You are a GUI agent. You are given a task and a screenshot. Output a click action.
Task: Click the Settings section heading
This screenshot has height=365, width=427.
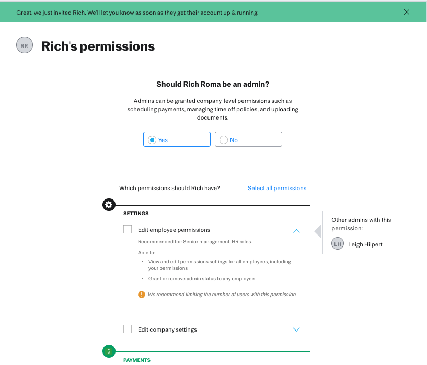pos(136,214)
